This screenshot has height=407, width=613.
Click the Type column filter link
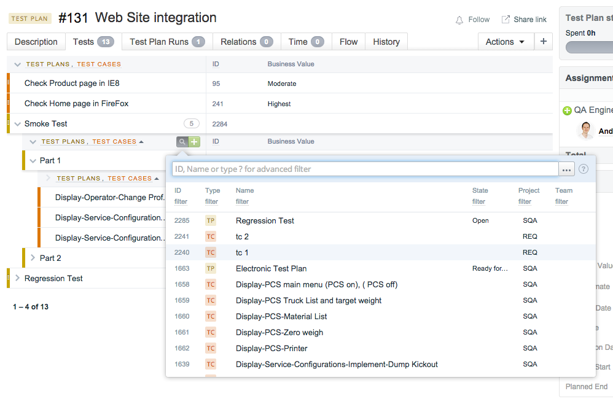coord(211,201)
